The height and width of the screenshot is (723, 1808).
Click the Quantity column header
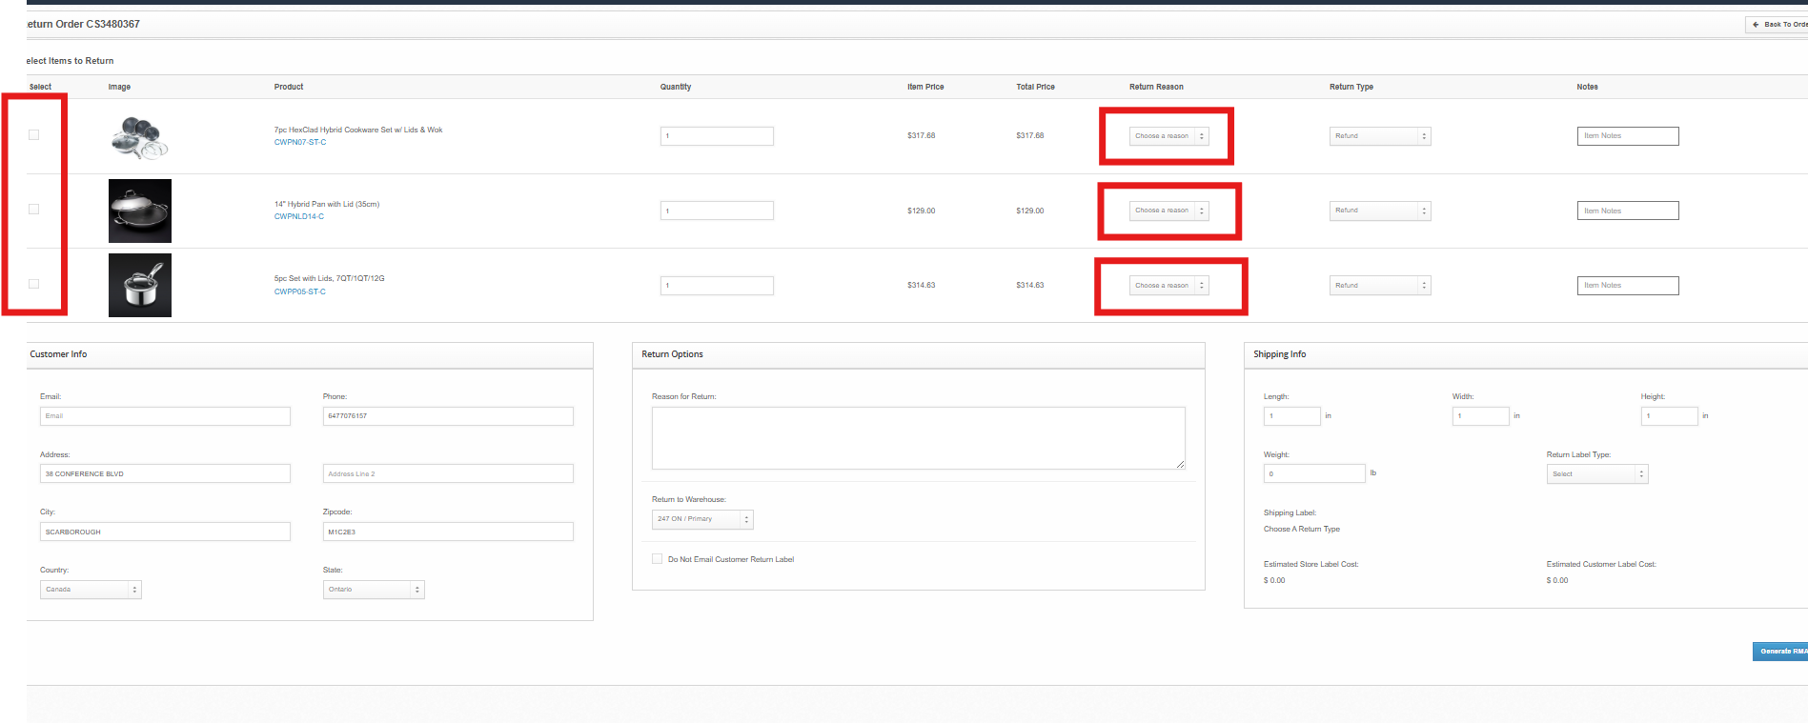tap(676, 87)
